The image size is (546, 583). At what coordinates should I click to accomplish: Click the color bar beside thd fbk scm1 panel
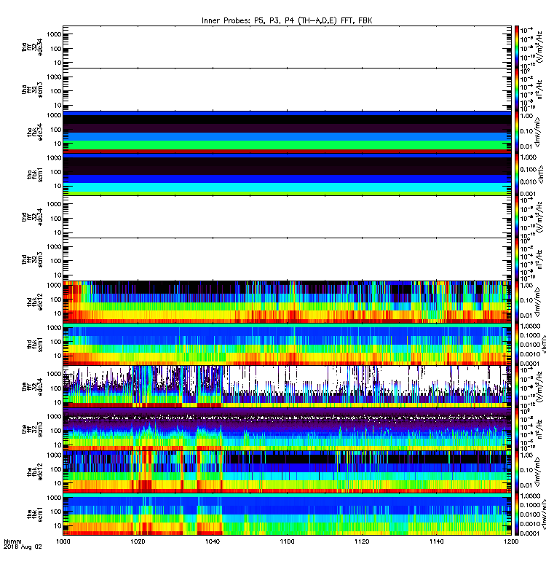pos(517,344)
